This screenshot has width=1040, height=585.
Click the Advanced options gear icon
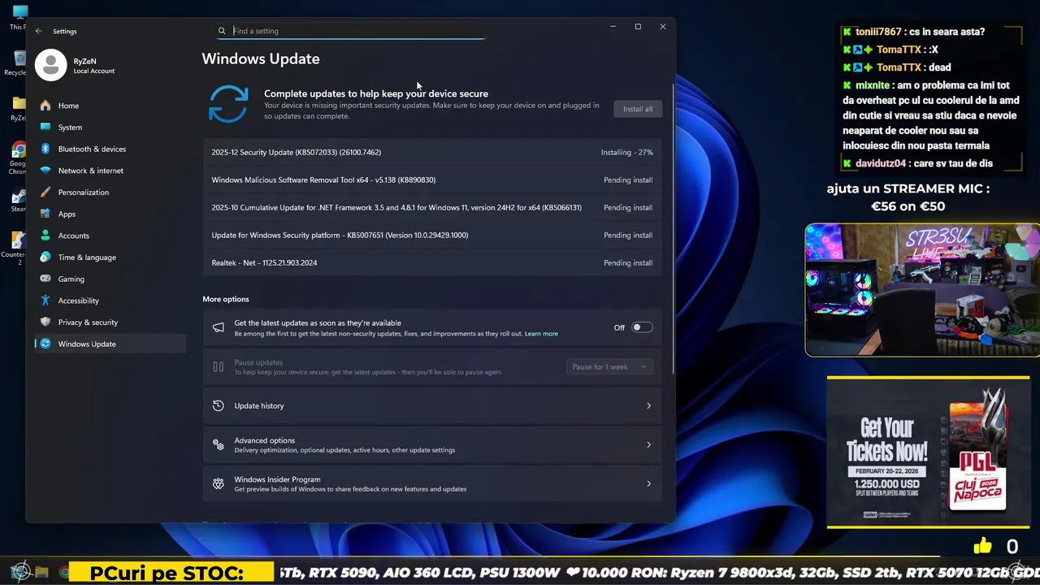coord(218,444)
